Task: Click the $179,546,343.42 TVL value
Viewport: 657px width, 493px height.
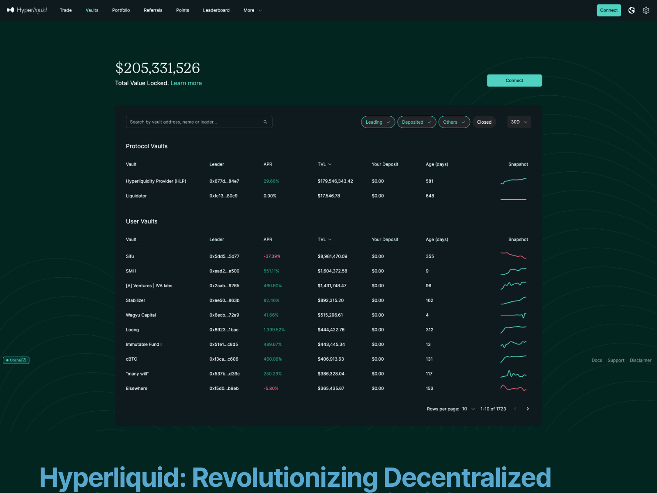Action: (335, 181)
